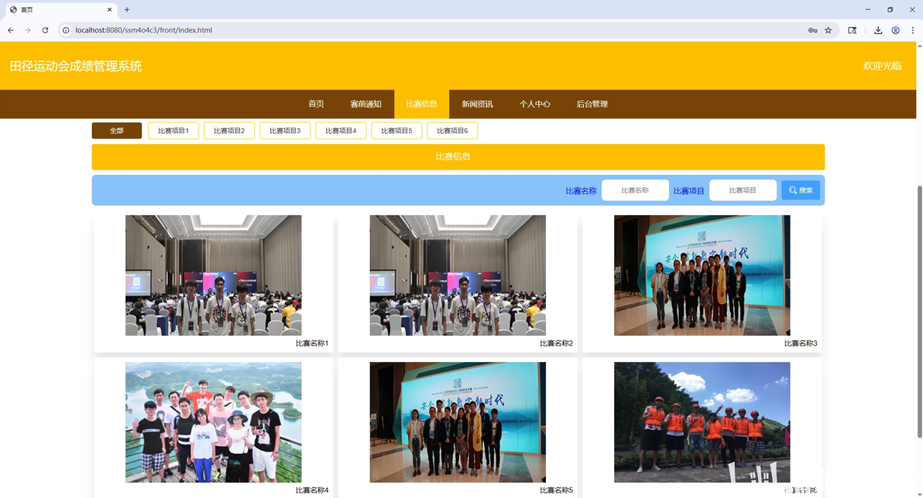The height and width of the screenshot is (498, 923).
Task: Open the 后台管理 link in navbar
Action: tap(592, 104)
